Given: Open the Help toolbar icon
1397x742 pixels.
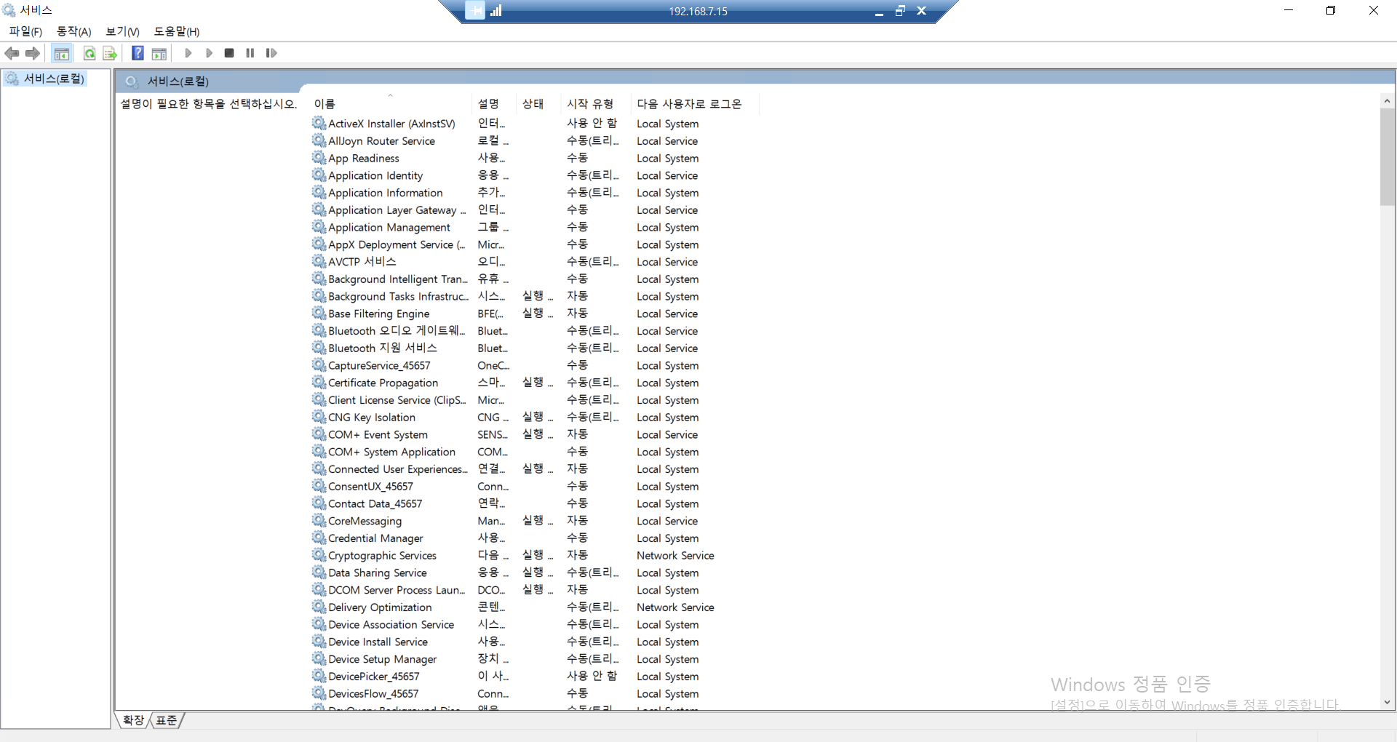Looking at the screenshot, I should [x=138, y=53].
